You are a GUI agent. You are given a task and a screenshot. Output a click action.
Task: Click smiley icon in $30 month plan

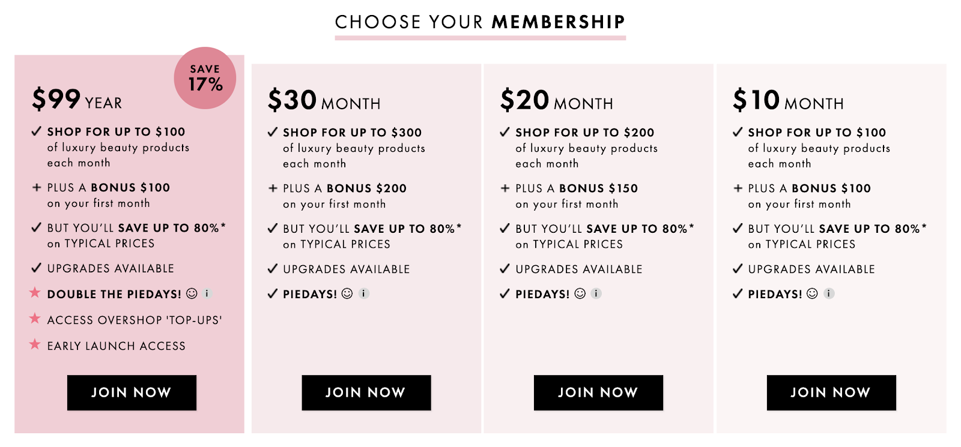click(x=347, y=293)
